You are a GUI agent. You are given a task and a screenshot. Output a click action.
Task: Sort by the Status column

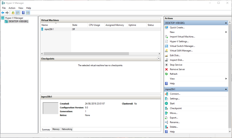coord(154,25)
